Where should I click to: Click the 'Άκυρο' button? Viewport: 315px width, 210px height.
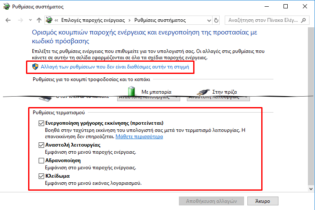click(x=263, y=201)
